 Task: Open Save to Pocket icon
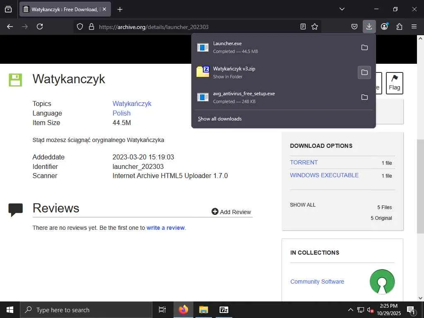pos(354,26)
